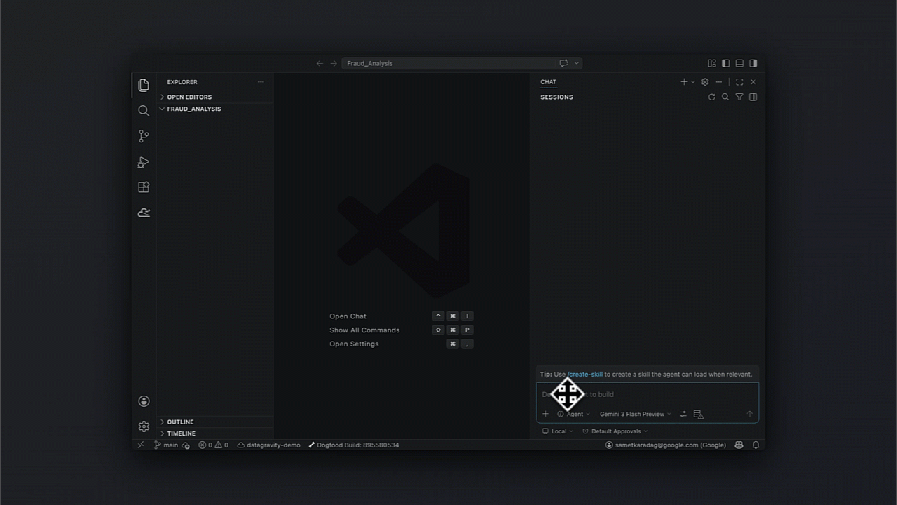Open errors and warnings in status bar
Screen dimensions: 897x505
tap(213, 445)
